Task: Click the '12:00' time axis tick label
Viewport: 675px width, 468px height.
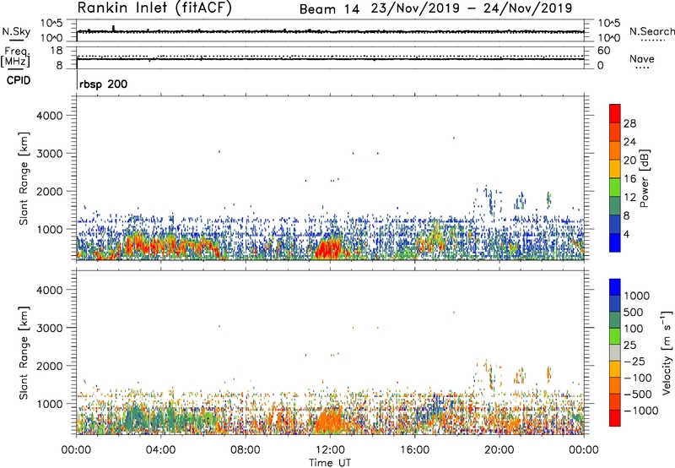Action: (330, 450)
